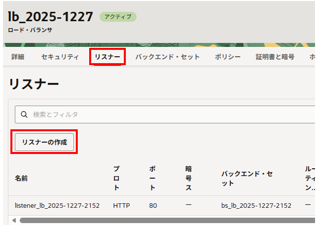Click the アクティブ status badge
This screenshot has width=319, height=228.
pyautogui.click(x=118, y=17)
